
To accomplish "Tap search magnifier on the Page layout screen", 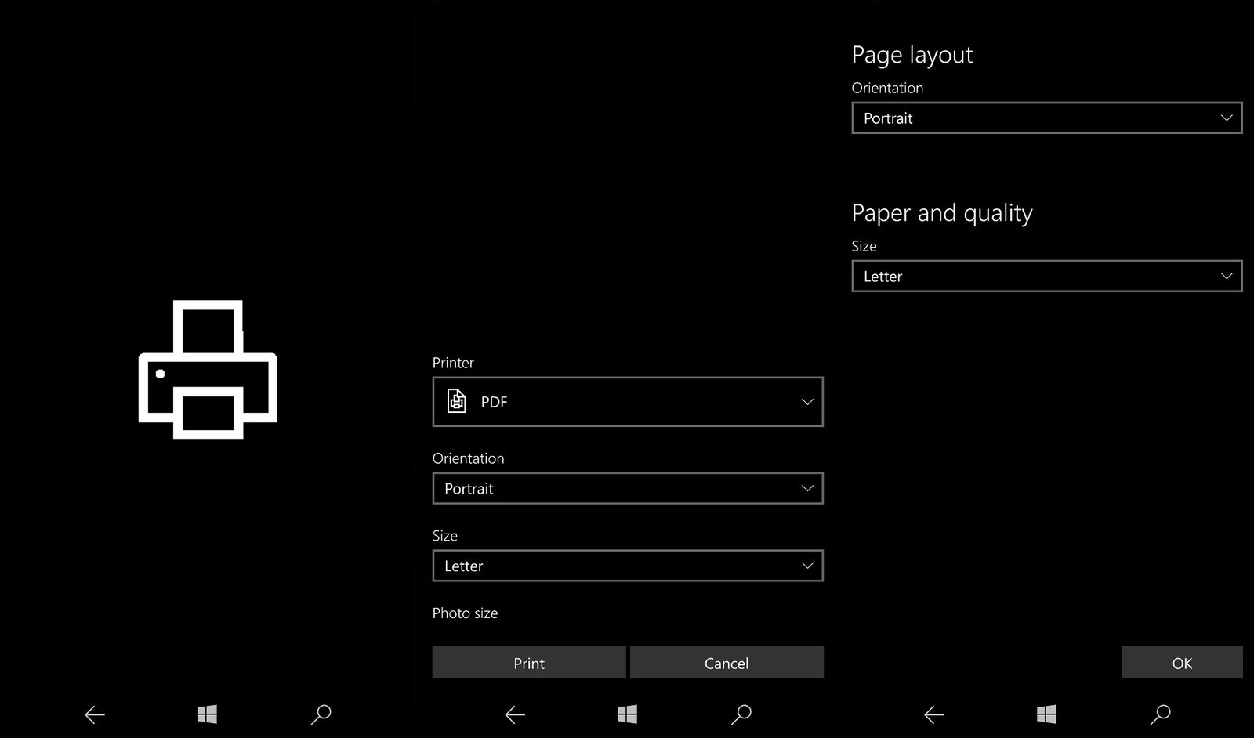I will pyautogui.click(x=1161, y=714).
